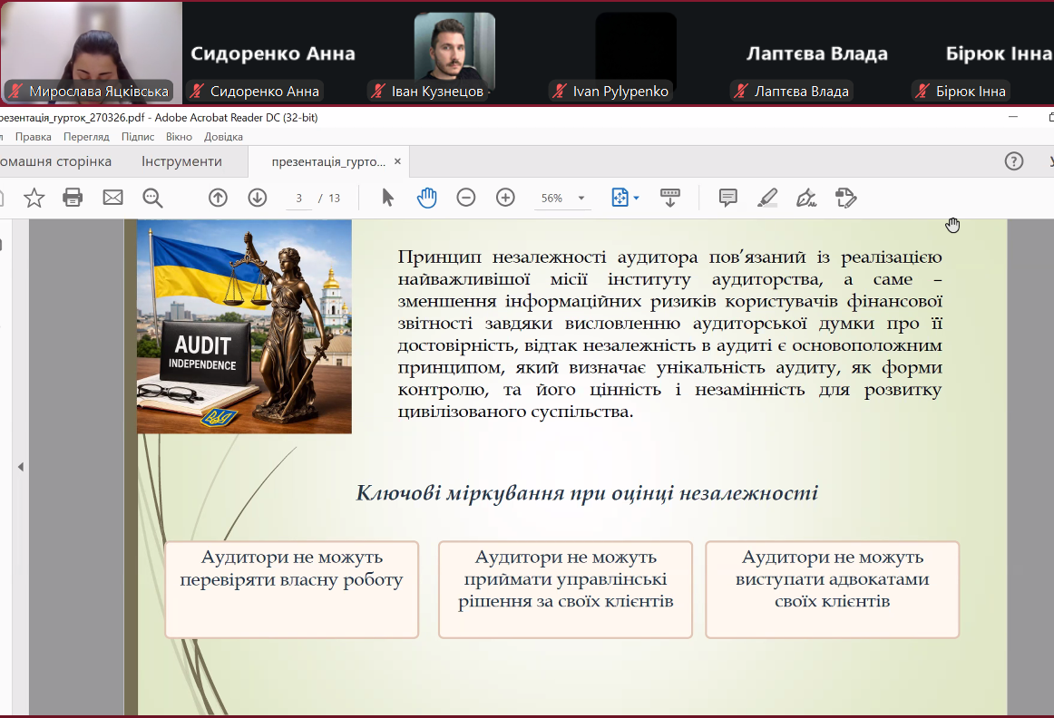Image resolution: width=1054 pixels, height=718 pixels.
Task: Zoom out with the minus icon
Action: tap(466, 198)
